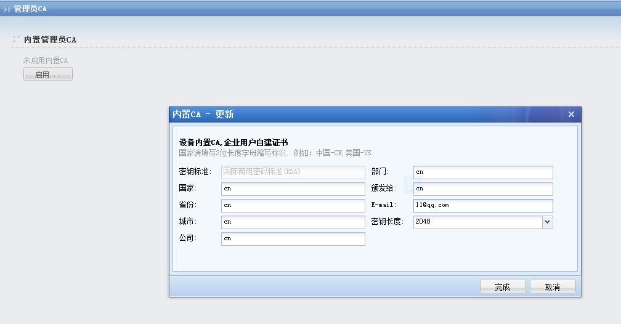Click the 内置CA - 更新 dialog title bar
The height and width of the screenshot is (324, 621).
[370, 115]
